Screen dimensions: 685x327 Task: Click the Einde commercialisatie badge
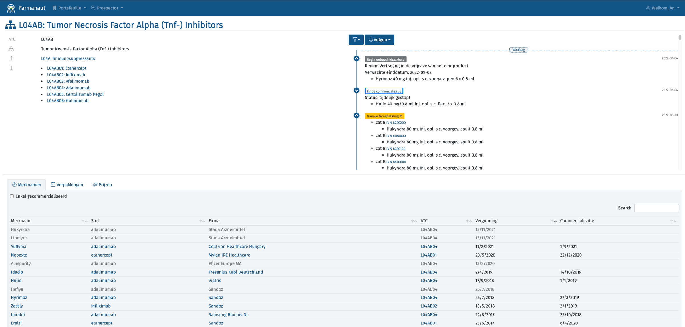[x=384, y=91]
